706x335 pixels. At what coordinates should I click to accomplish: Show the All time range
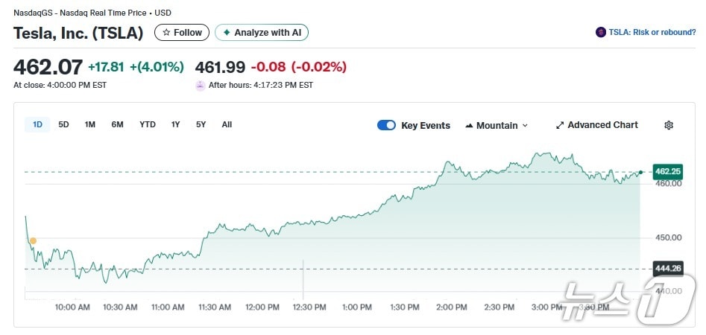point(227,124)
